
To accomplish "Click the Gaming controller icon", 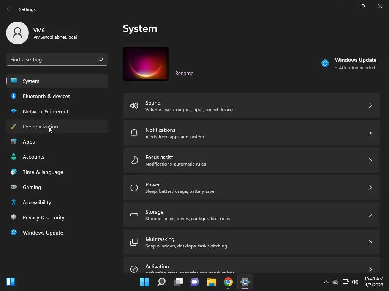I will (x=14, y=187).
